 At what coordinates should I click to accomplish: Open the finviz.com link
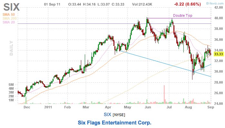(215, 4)
